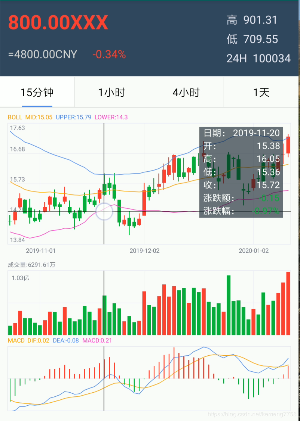Click the 24H 100034 volume statistic

point(258,58)
